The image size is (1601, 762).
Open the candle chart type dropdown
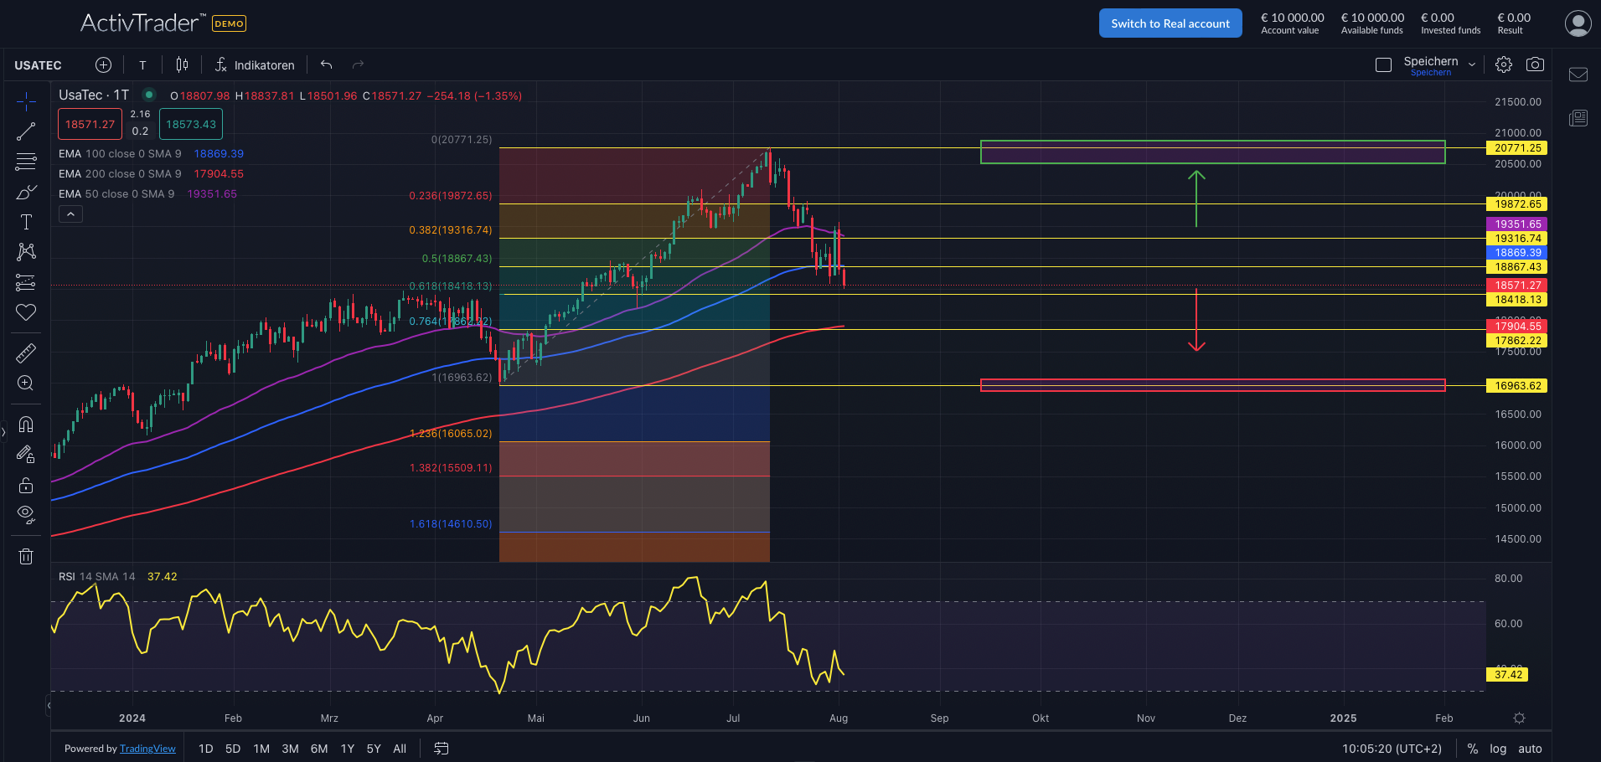click(x=182, y=64)
